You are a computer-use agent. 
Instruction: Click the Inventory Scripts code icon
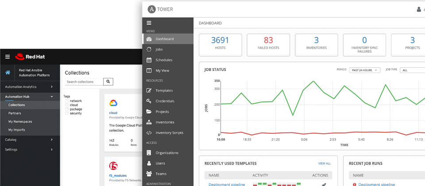149,133
